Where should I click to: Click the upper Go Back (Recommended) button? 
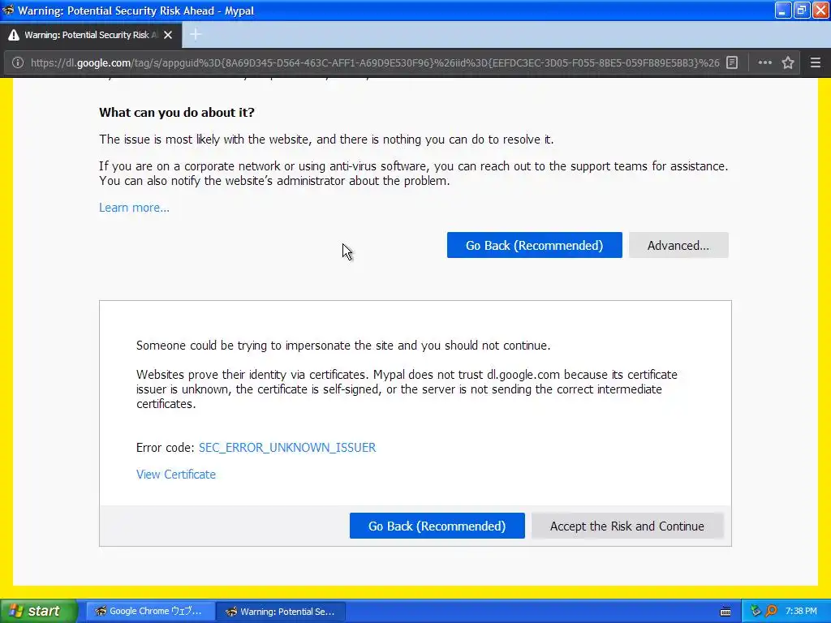tap(534, 245)
